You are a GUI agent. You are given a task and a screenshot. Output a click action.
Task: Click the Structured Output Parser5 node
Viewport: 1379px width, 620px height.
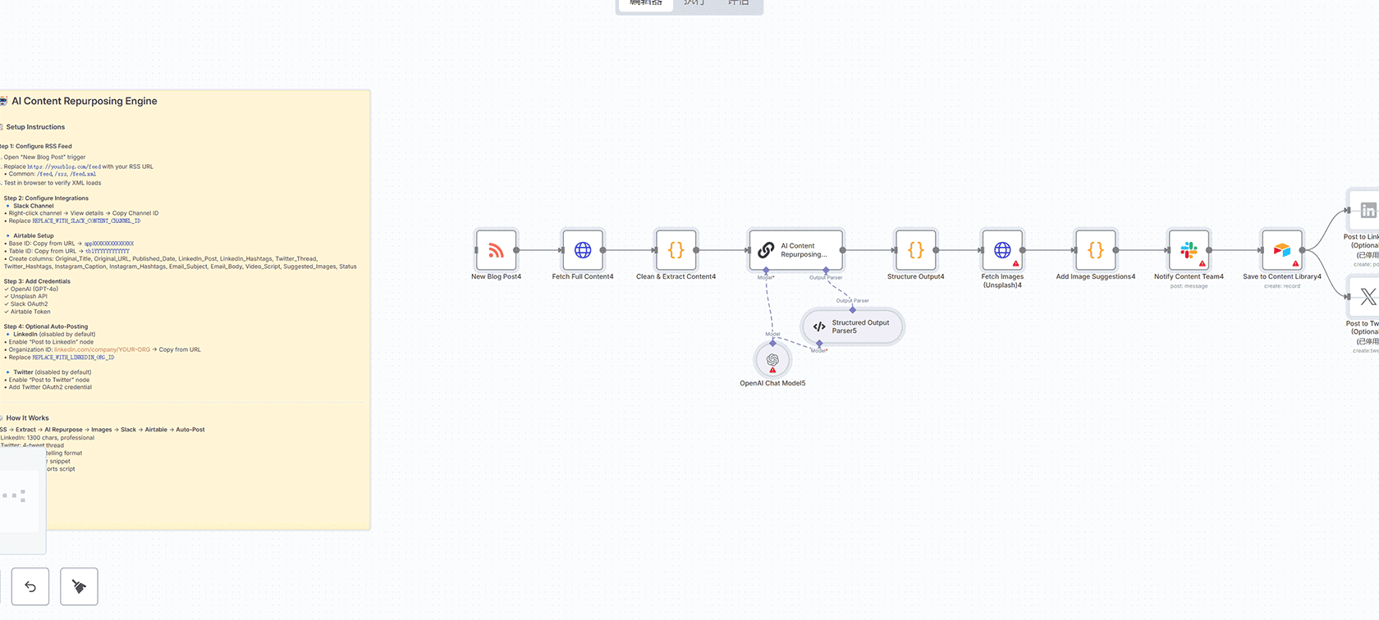click(x=853, y=326)
